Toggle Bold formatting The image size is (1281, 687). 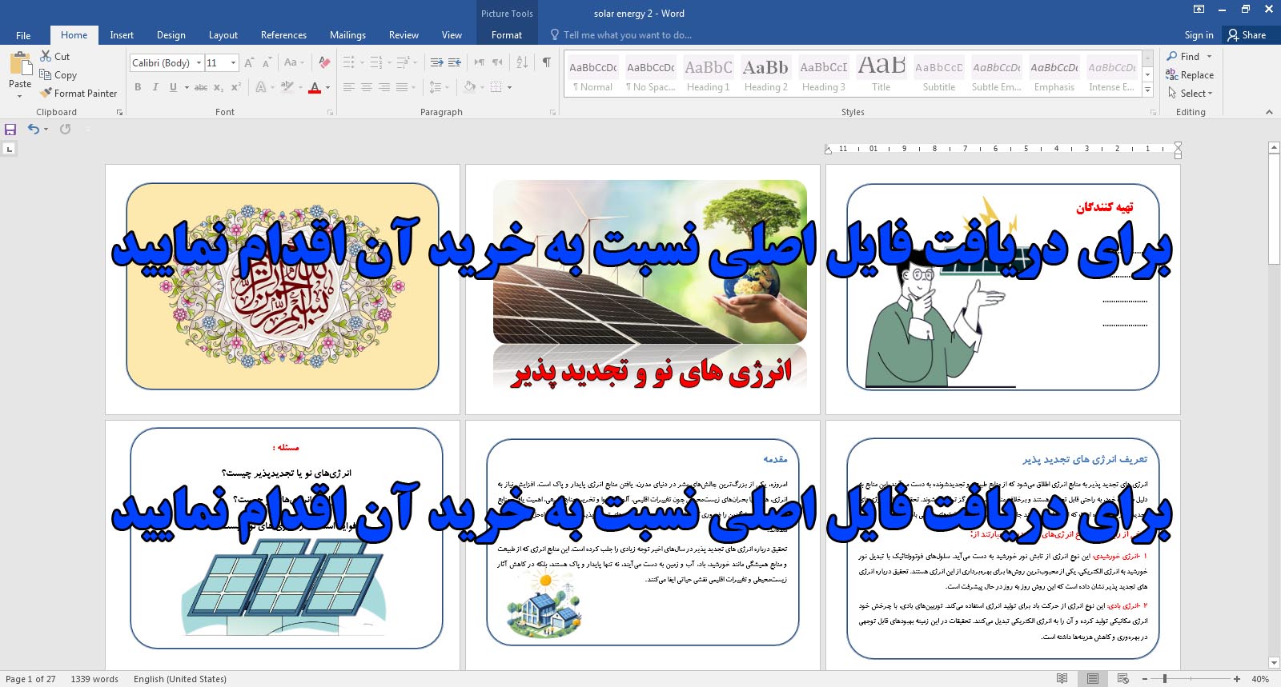138,87
